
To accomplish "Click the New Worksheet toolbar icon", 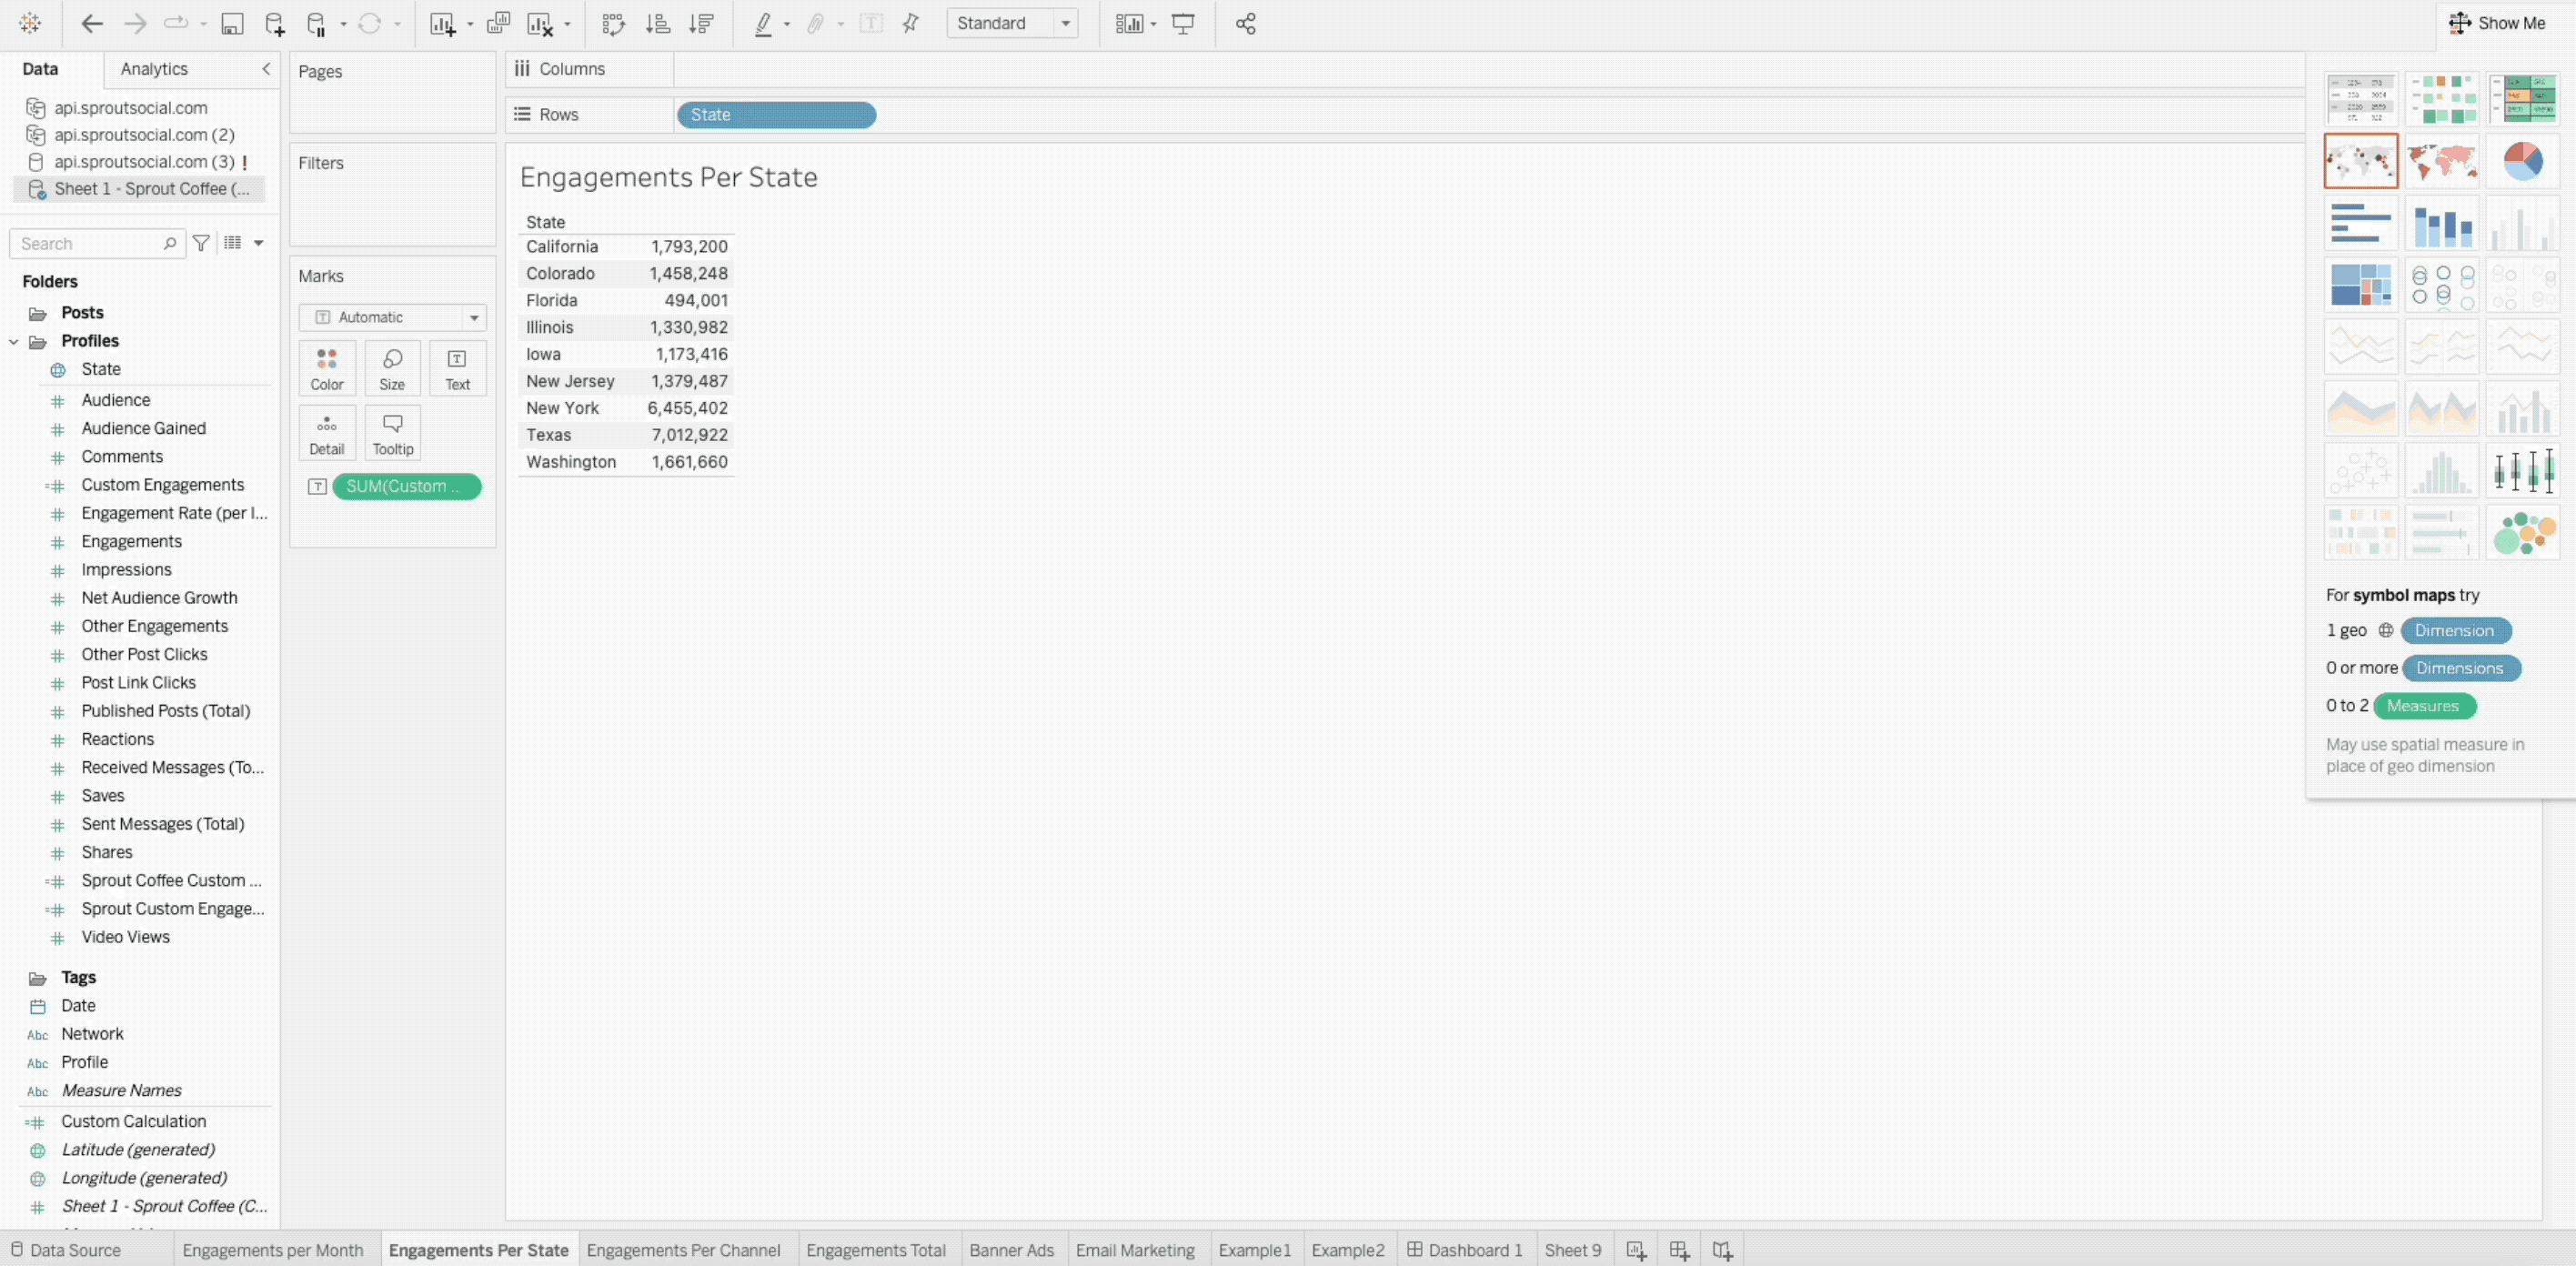I will (x=442, y=24).
